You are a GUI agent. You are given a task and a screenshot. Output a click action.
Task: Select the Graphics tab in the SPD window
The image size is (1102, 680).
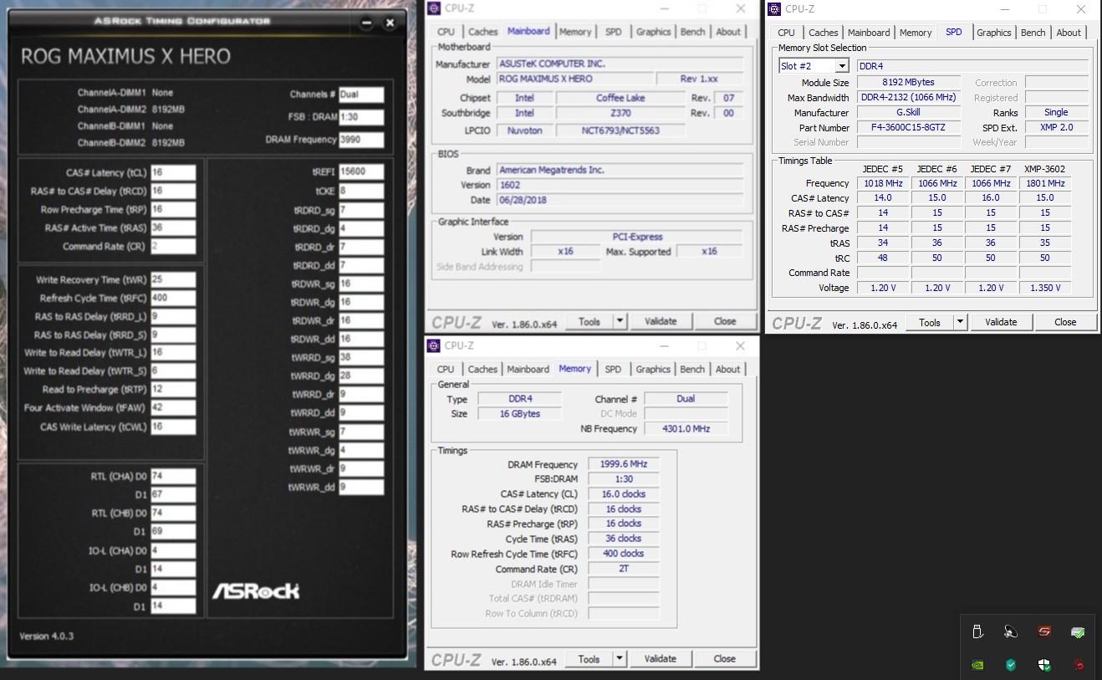click(993, 33)
